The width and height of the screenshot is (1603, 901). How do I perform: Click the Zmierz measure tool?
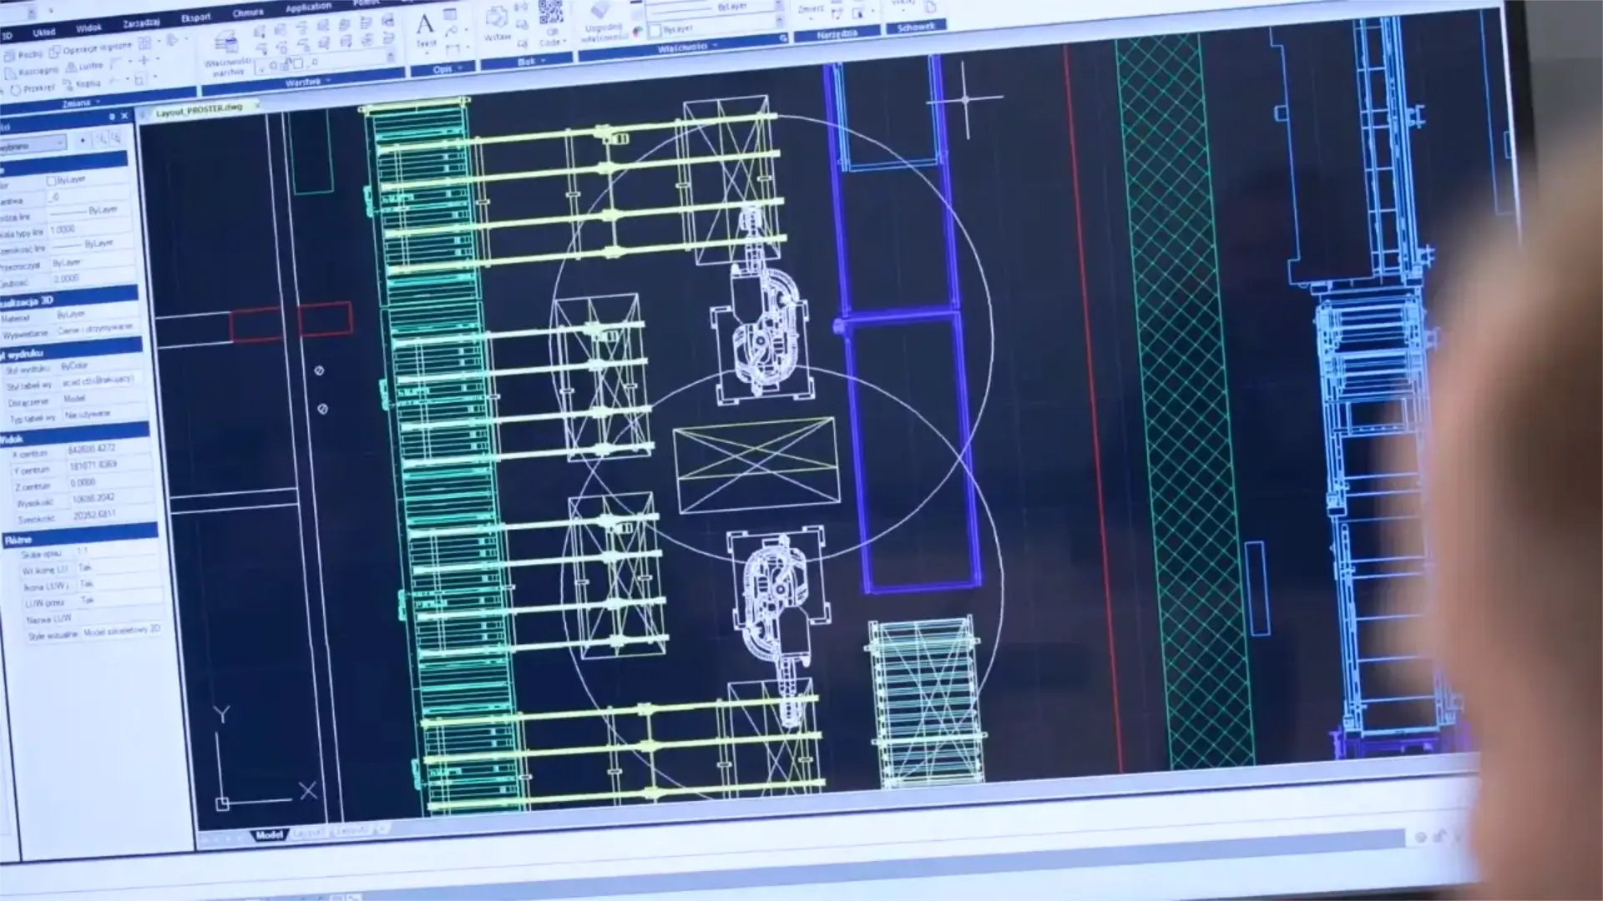(811, 11)
